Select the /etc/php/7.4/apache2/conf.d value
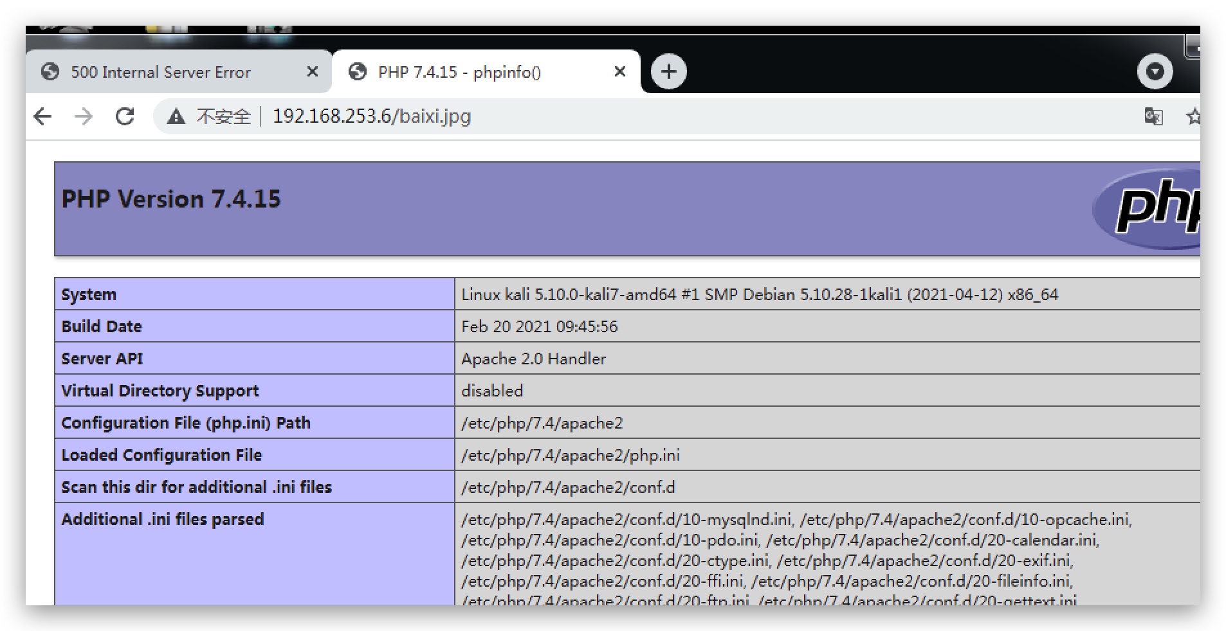The image size is (1226, 631). point(568,487)
